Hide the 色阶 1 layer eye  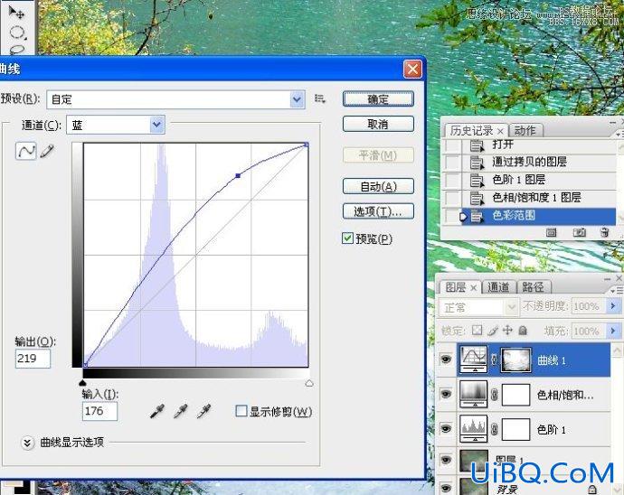pyautogui.click(x=446, y=428)
